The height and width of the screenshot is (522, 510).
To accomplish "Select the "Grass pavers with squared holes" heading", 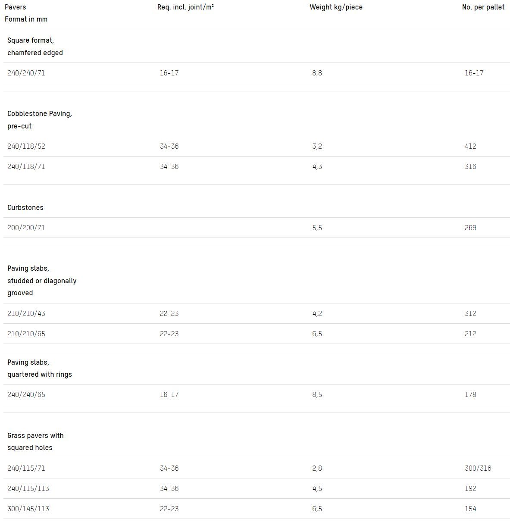I will [x=35, y=441].
